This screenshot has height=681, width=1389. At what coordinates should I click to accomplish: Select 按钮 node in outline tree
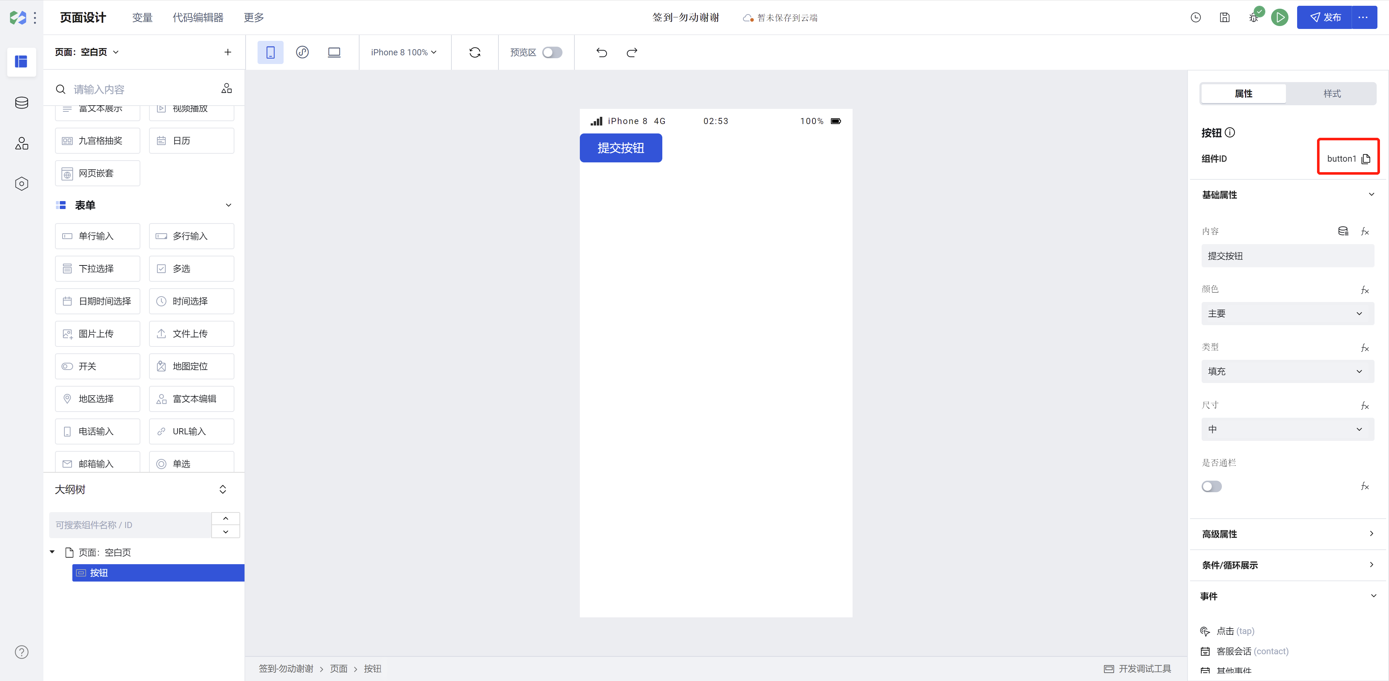(x=158, y=573)
